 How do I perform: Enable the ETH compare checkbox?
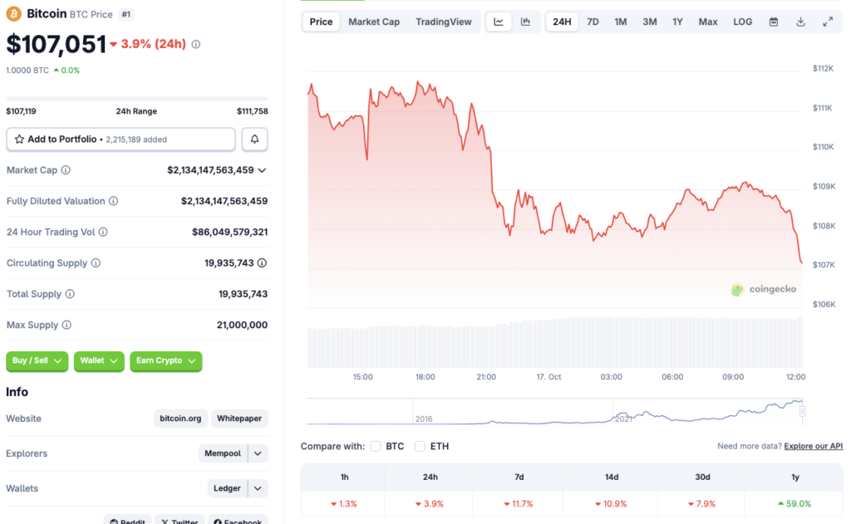pyautogui.click(x=420, y=447)
